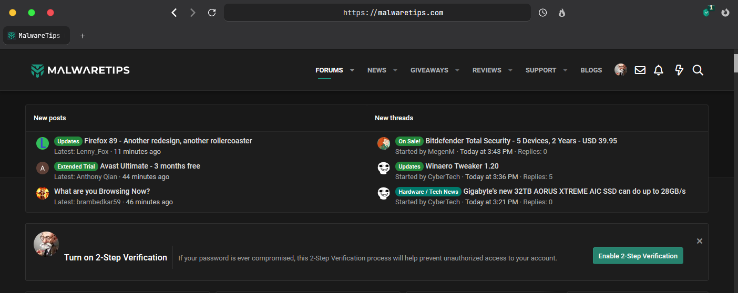Open the Winaero Tweaker 1.20 thread
Viewport: 738px width, 293px height.
coord(462,166)
